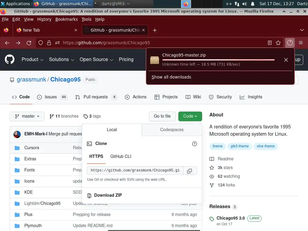Open a new tab with plus icon
This screenshot has width=308, height=231.
coord(155,30)
